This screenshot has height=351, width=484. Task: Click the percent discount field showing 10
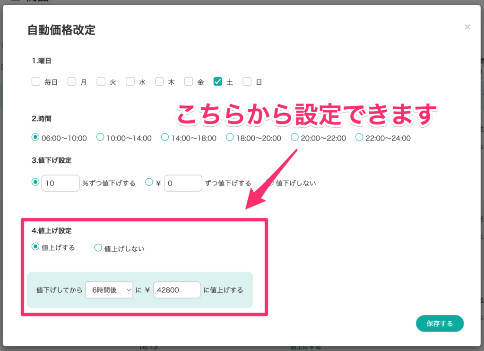point(60,183)
